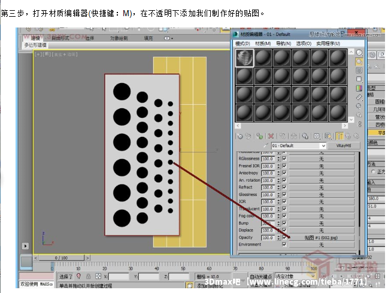The image size is (391, 293).
Task: Click the RGlossiness amount spinner arrows
Action: pyautogui.click(x=278, y=159)
